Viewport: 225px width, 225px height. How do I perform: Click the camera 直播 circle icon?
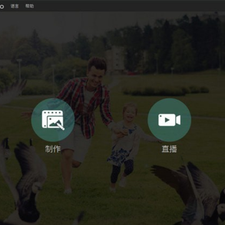tap(169, 120)
